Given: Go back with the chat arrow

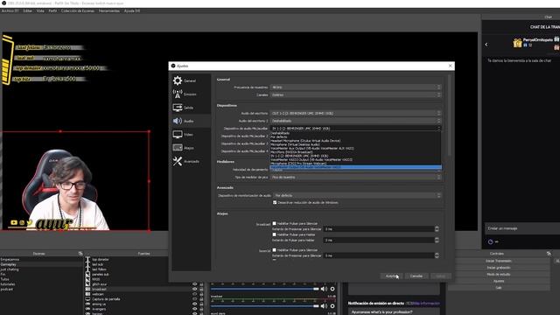Looking at the screenshot, I should (x=486, y=45).
